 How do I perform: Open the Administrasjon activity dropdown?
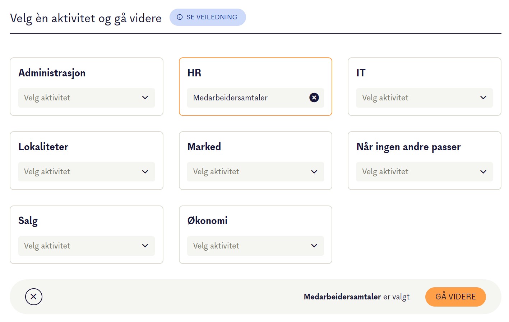coord(86,98)
